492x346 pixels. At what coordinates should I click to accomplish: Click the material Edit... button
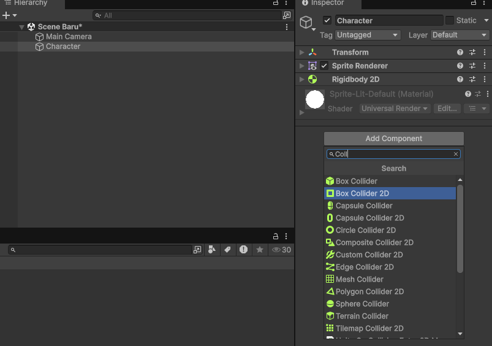point(447,109)
